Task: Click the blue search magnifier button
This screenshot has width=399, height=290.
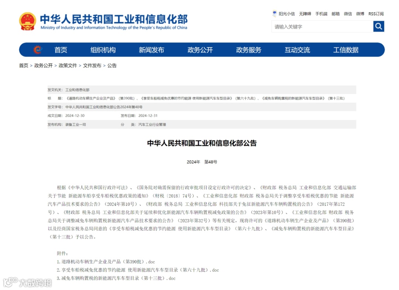Action: pyautogui.click(x=379, y=27)
